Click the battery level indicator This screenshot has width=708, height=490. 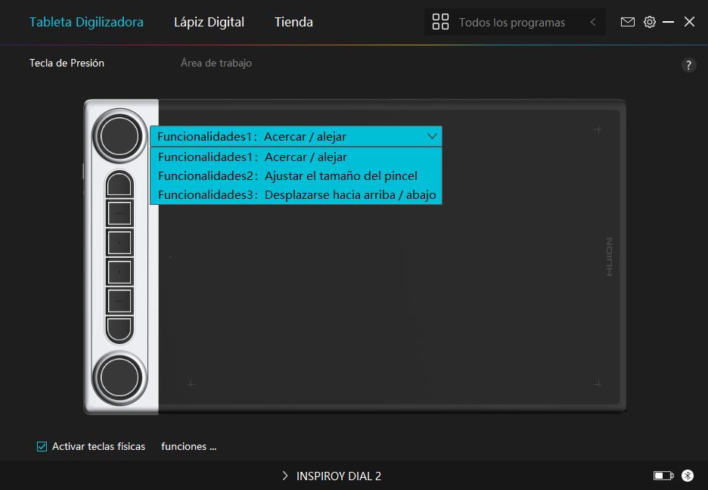pyautogui.click(x=663, y=476)
